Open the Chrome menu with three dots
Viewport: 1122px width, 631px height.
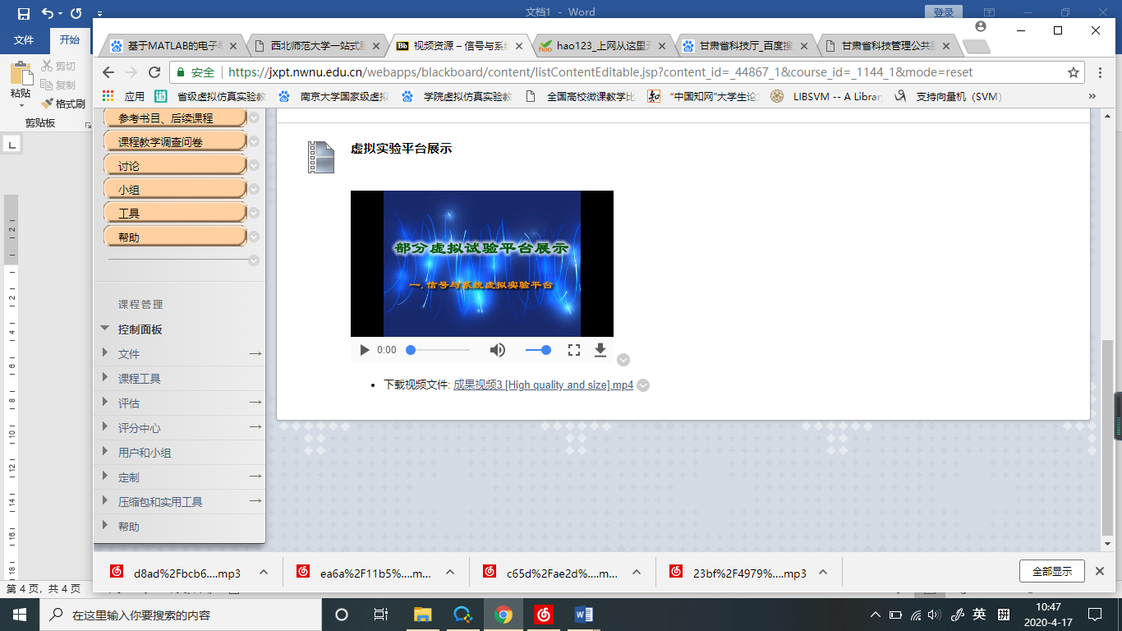click(1099, 72)
